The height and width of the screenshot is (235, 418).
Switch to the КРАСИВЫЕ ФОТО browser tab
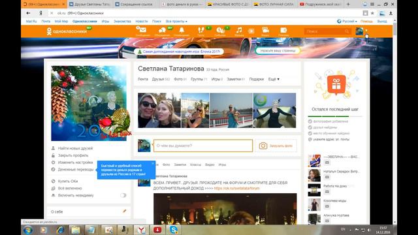click(229, 5)
